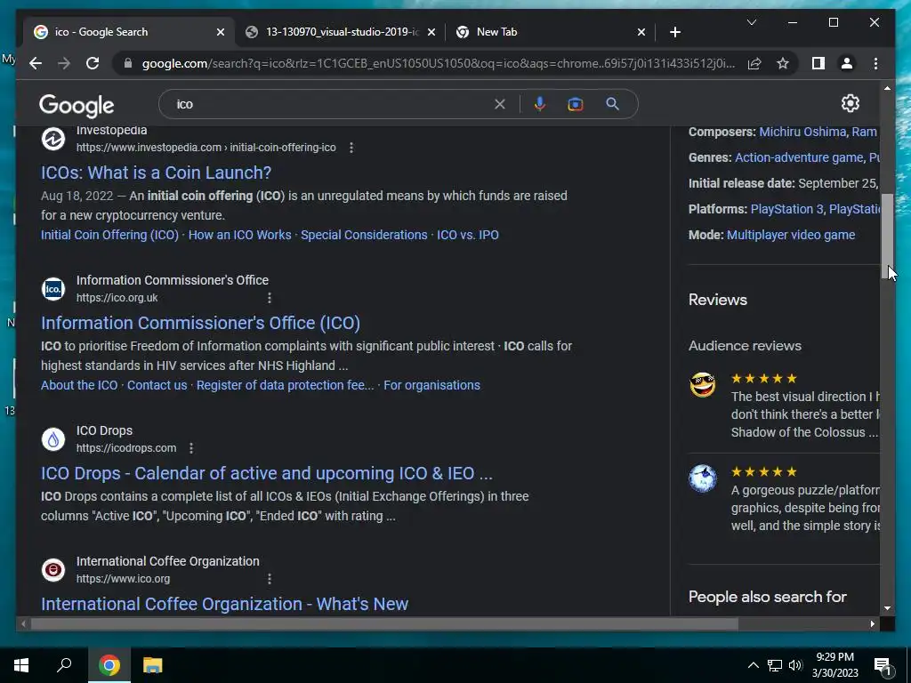The width and height of the screenshot is (911, 683).
Task: Close the visual-studio-2019 tab
Action: coord(431,32)
